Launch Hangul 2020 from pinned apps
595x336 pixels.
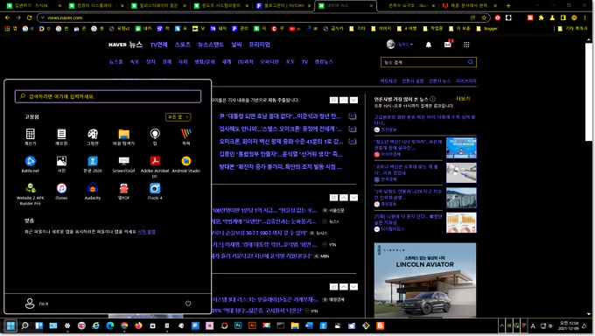(93, 164)
